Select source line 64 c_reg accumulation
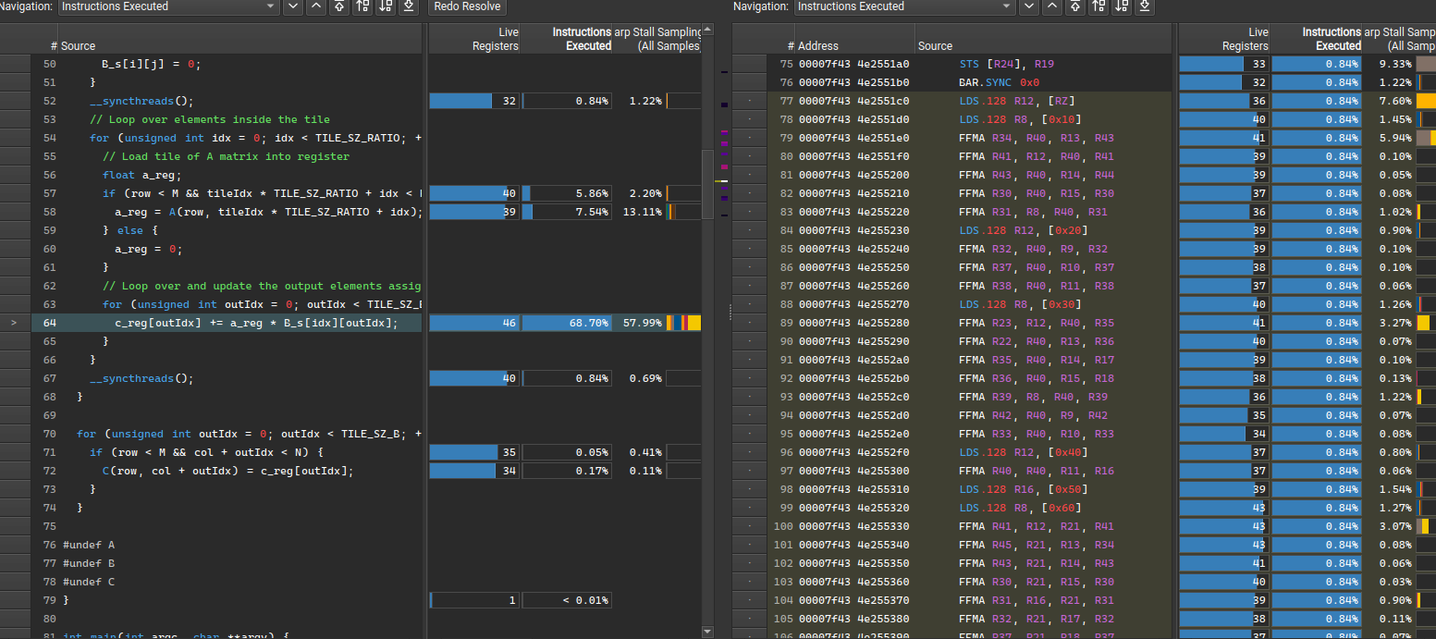Image resolution: width=1436 pixels, height=639 pixels. coord(256,323)
